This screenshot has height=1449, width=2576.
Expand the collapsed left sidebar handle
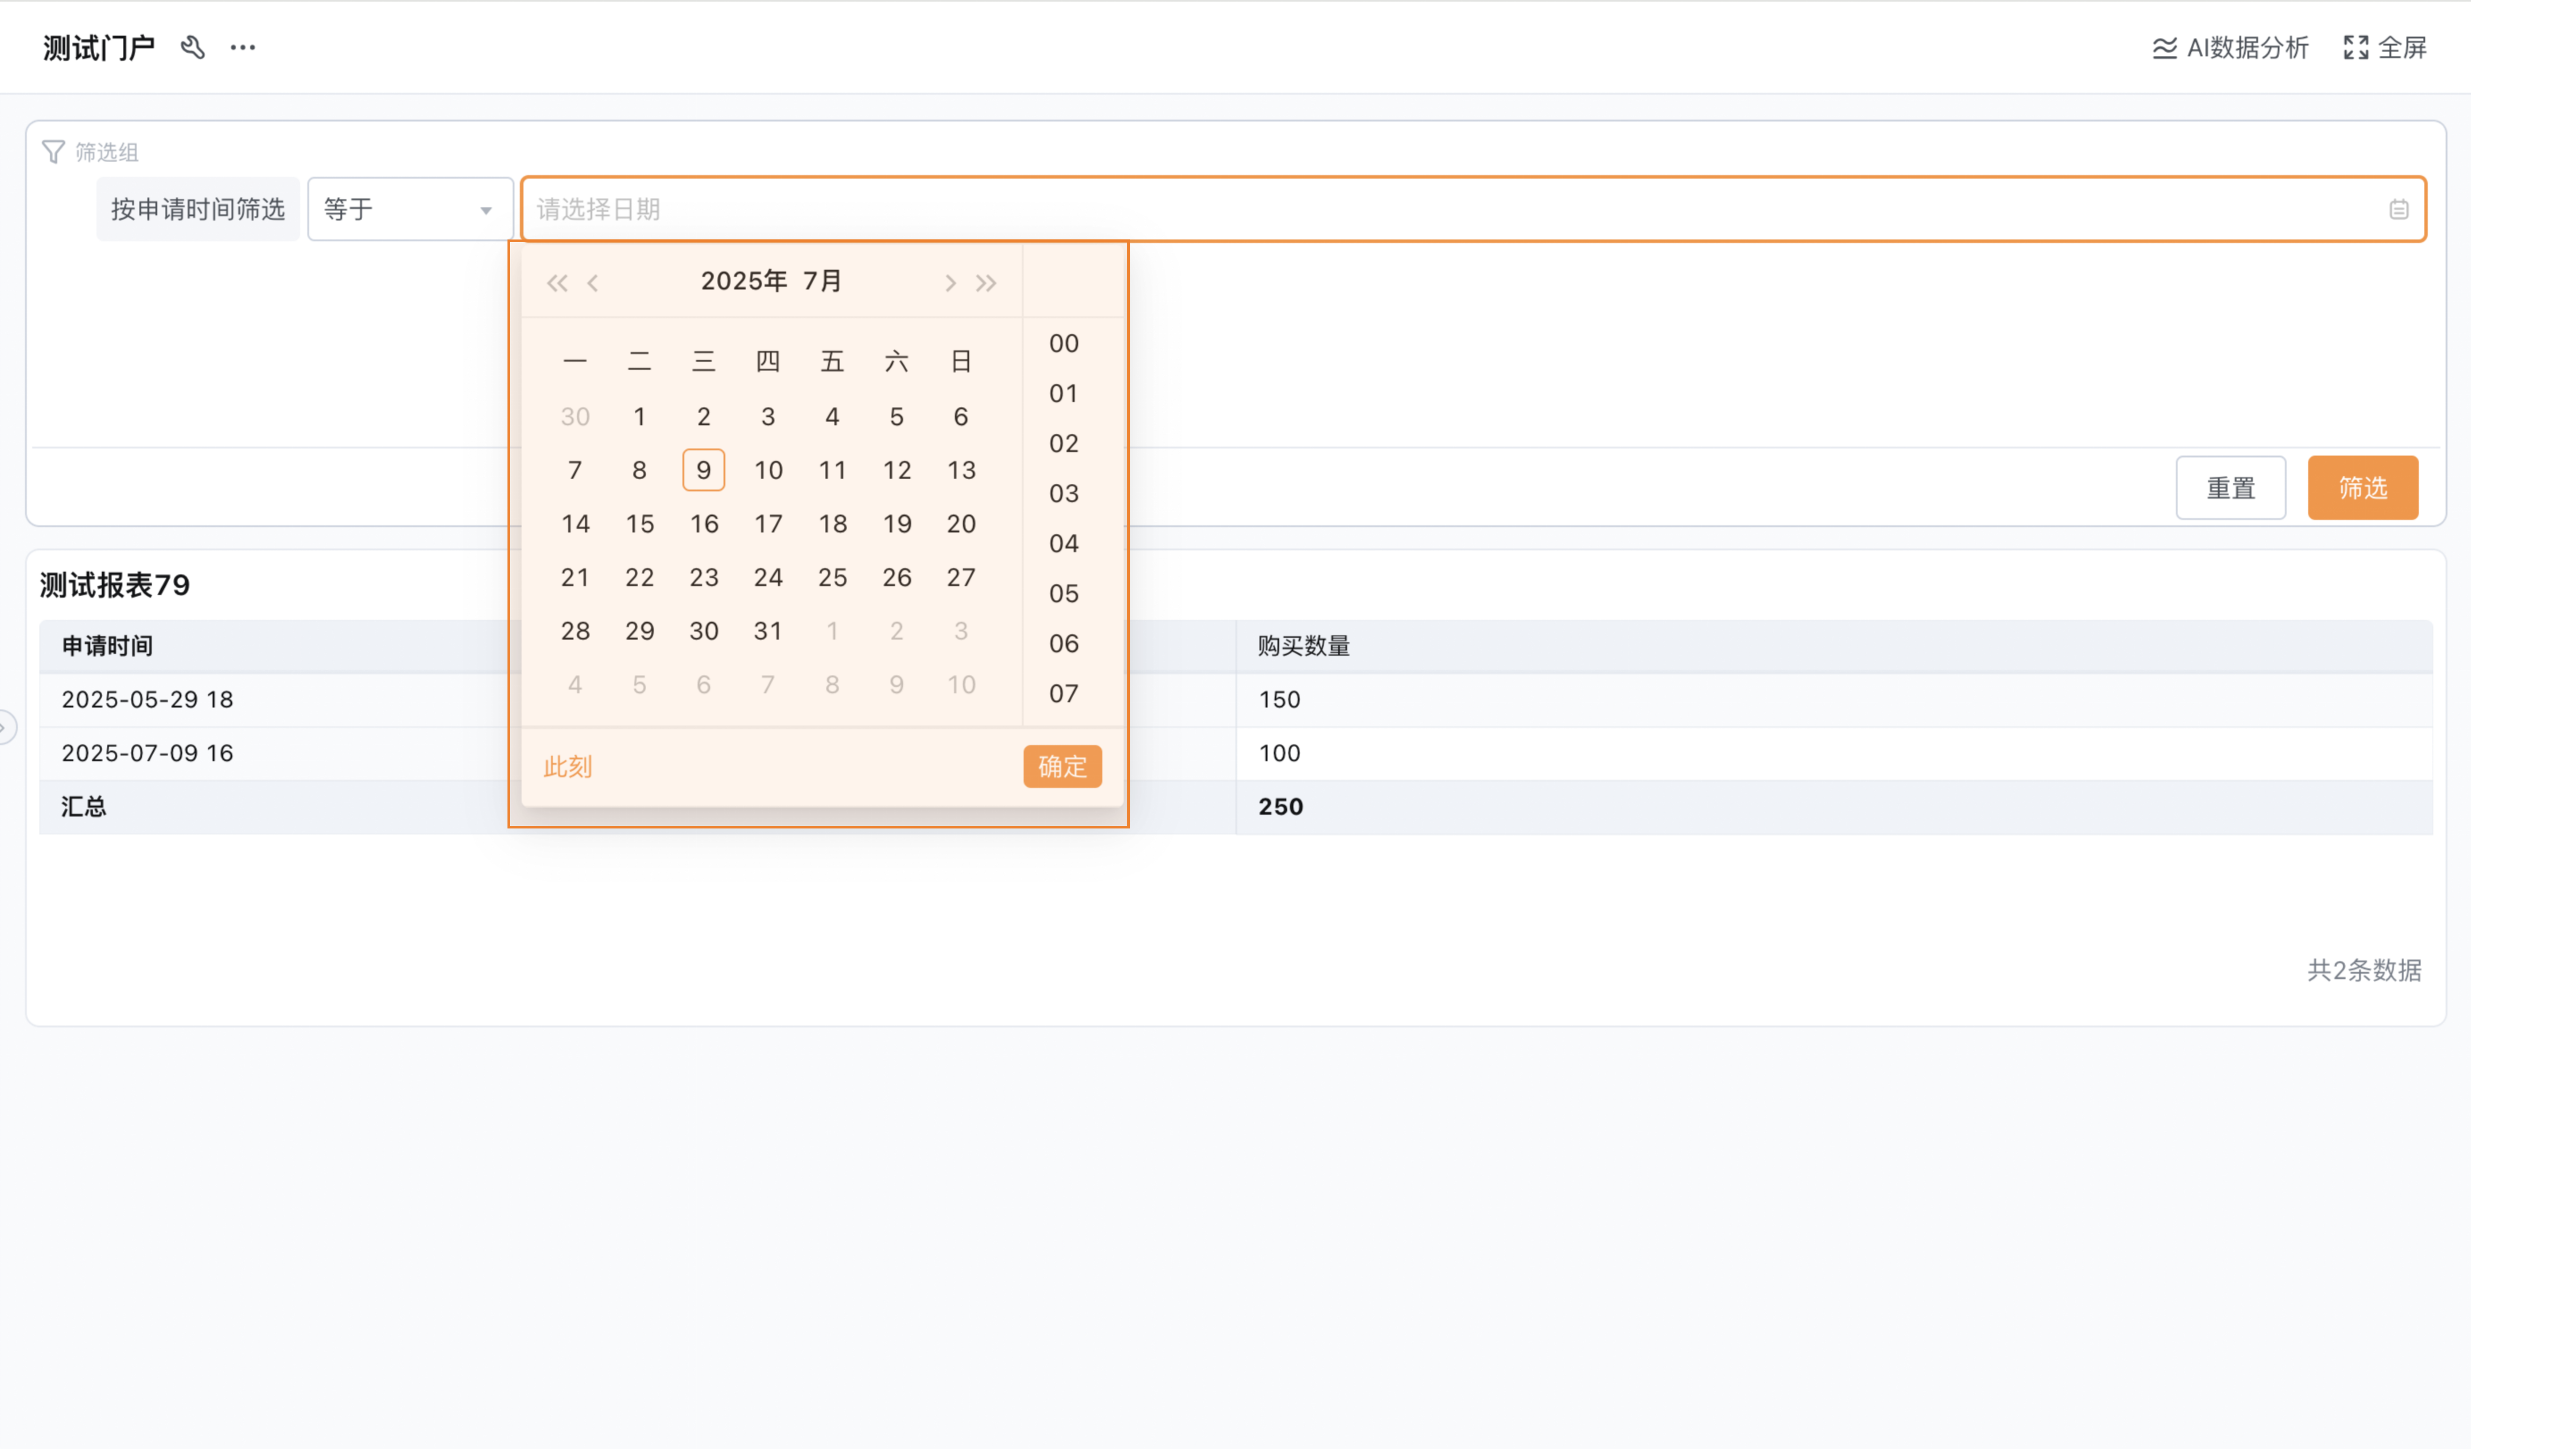6,727
